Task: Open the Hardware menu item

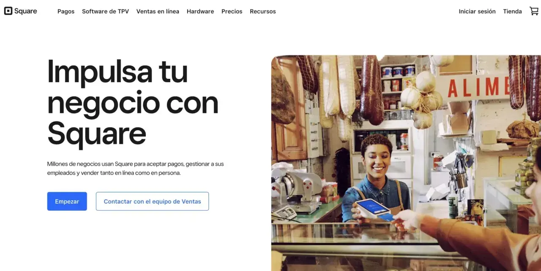Action: point(200,11)
